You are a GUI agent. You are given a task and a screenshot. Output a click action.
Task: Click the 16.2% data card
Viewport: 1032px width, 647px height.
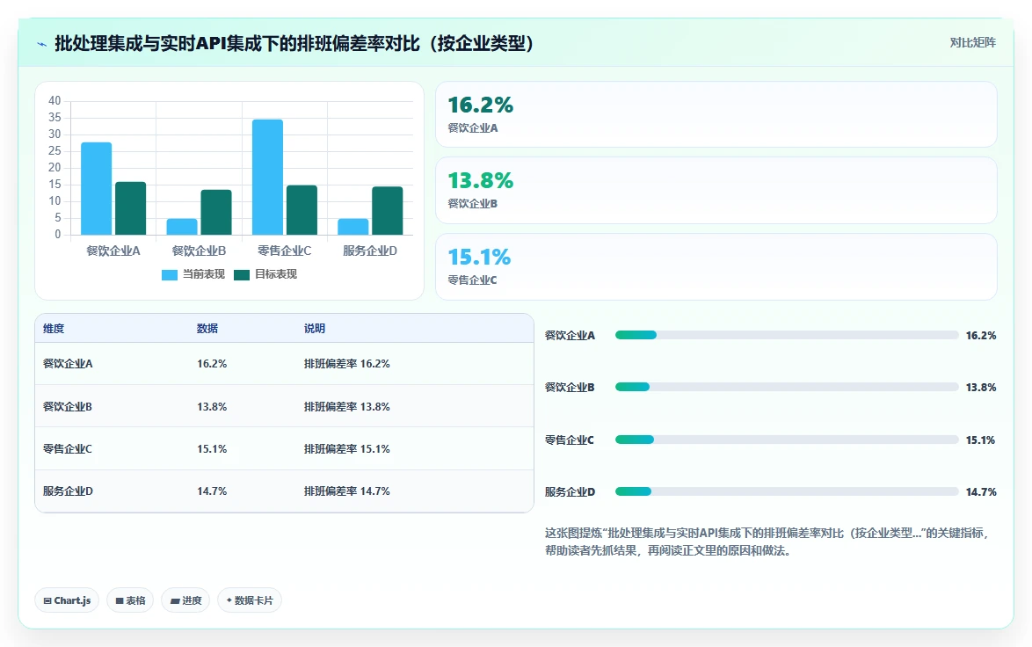point(716,114)
